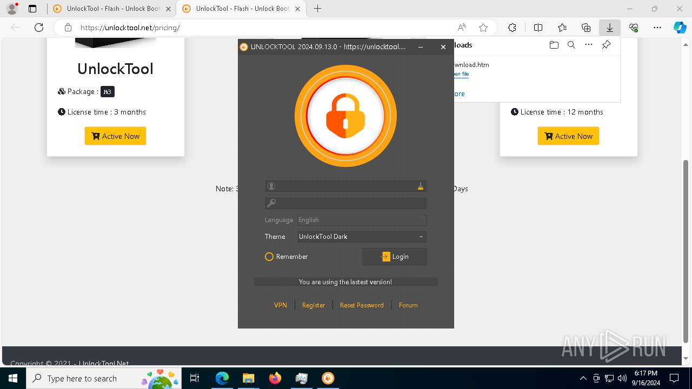Pin the Downloads panel
The width and height of the screenshot is (692, 389).
(x=607, y=45)
